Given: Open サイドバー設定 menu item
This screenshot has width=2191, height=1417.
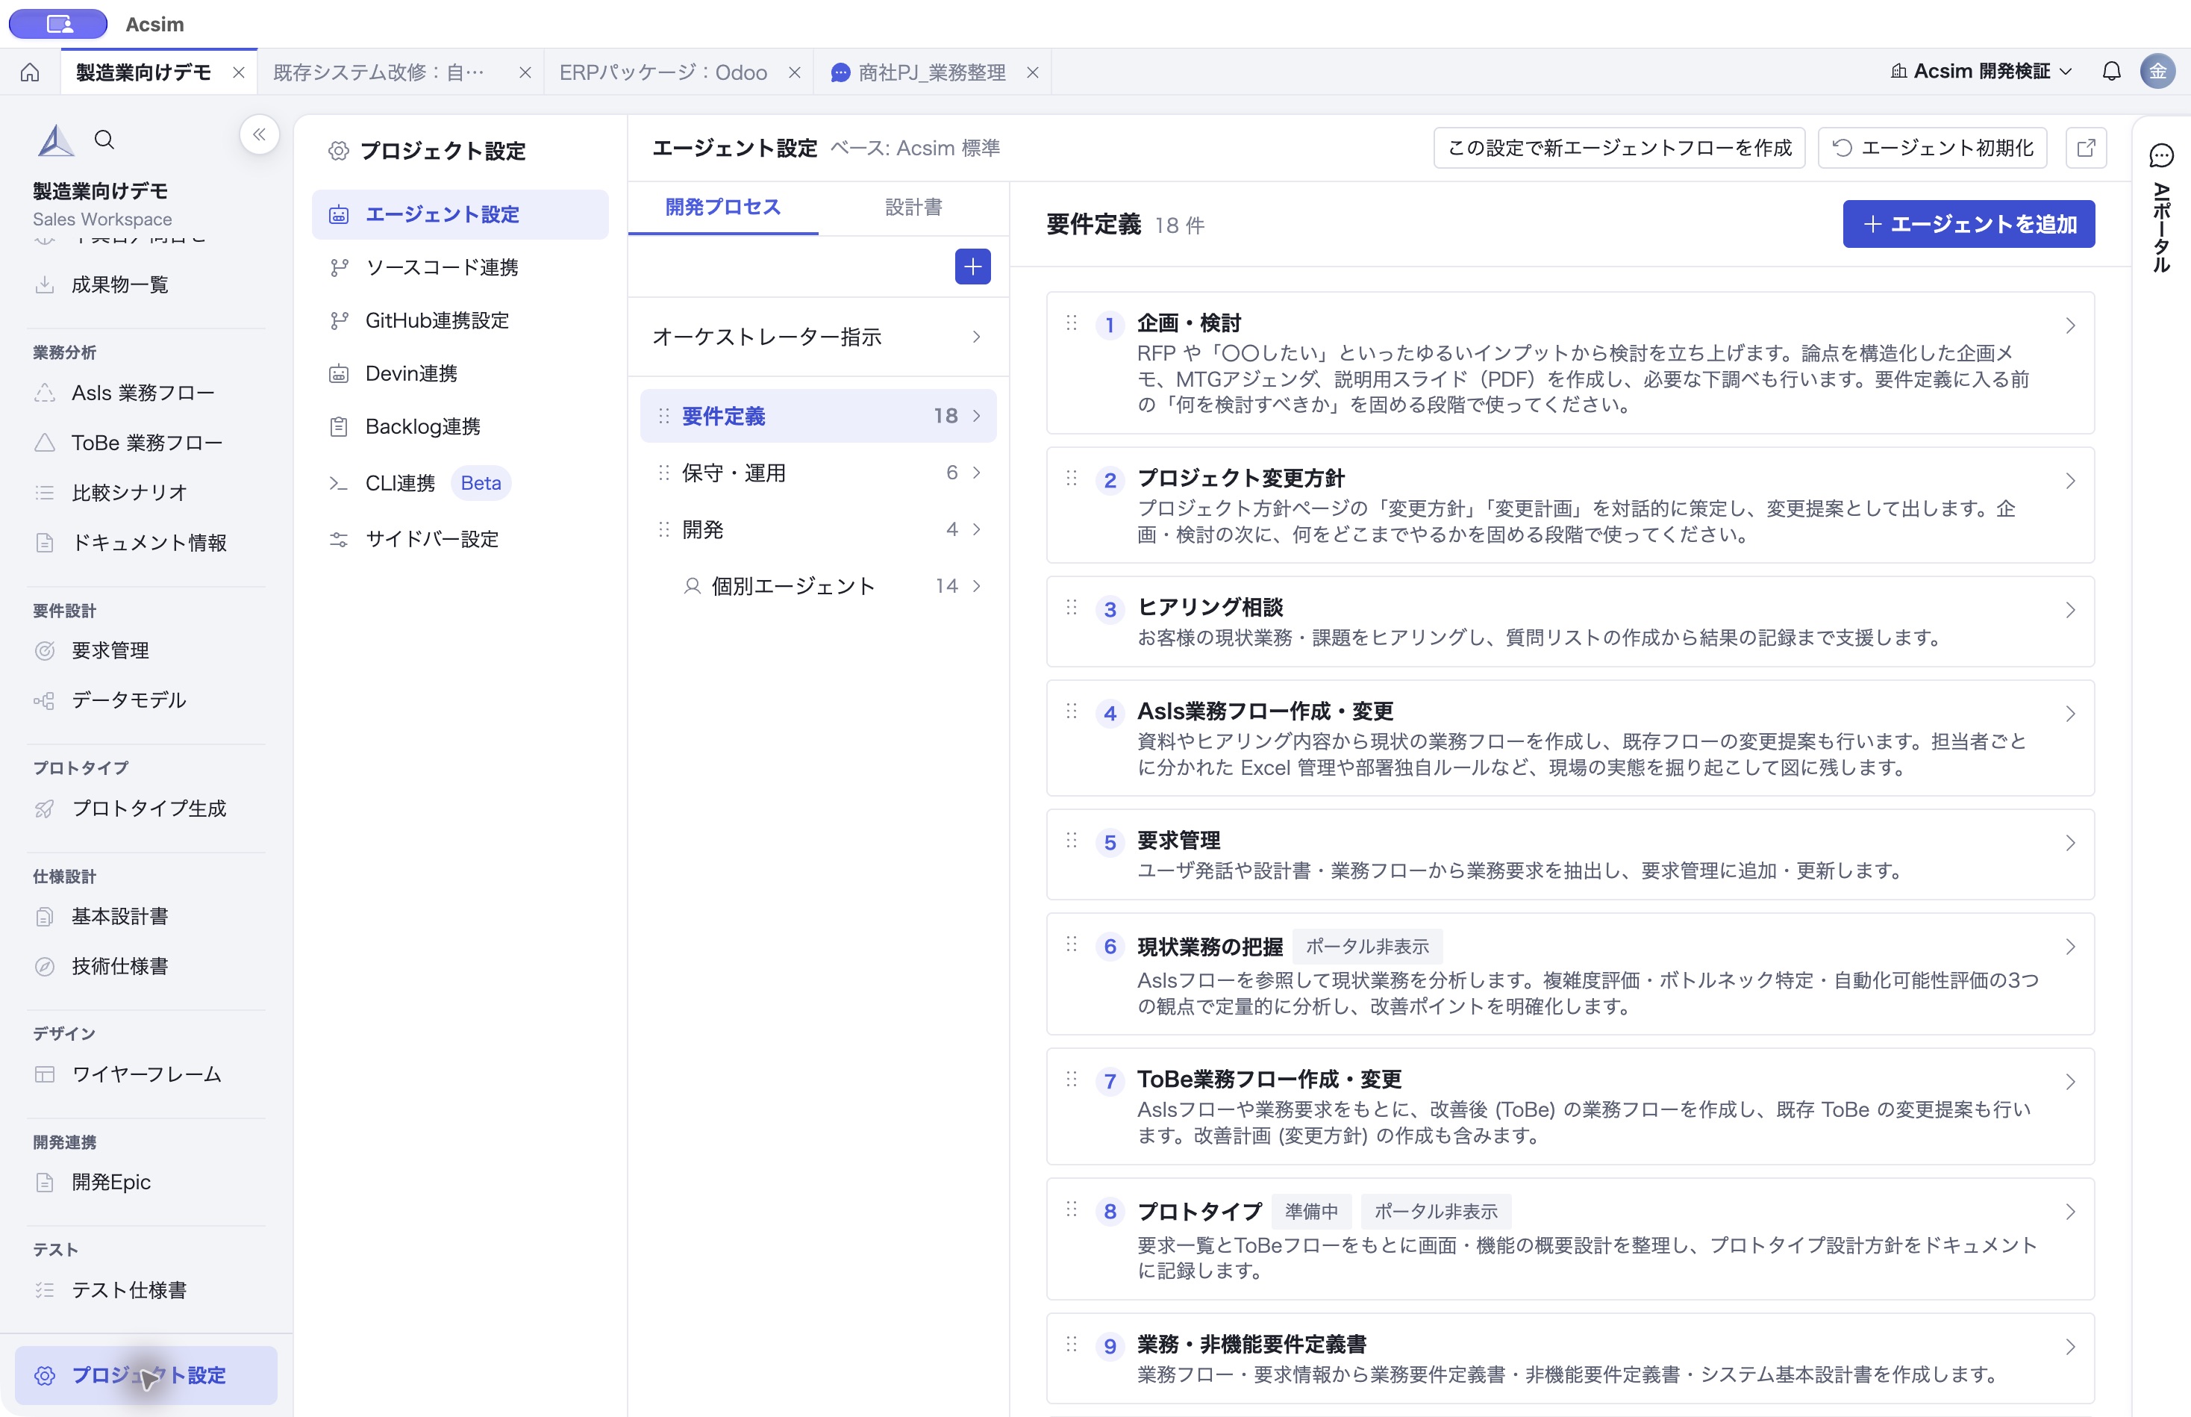Looking at the screenshot, I should [460, 539].
